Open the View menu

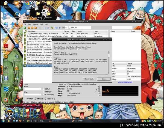(x=30, y=24)
